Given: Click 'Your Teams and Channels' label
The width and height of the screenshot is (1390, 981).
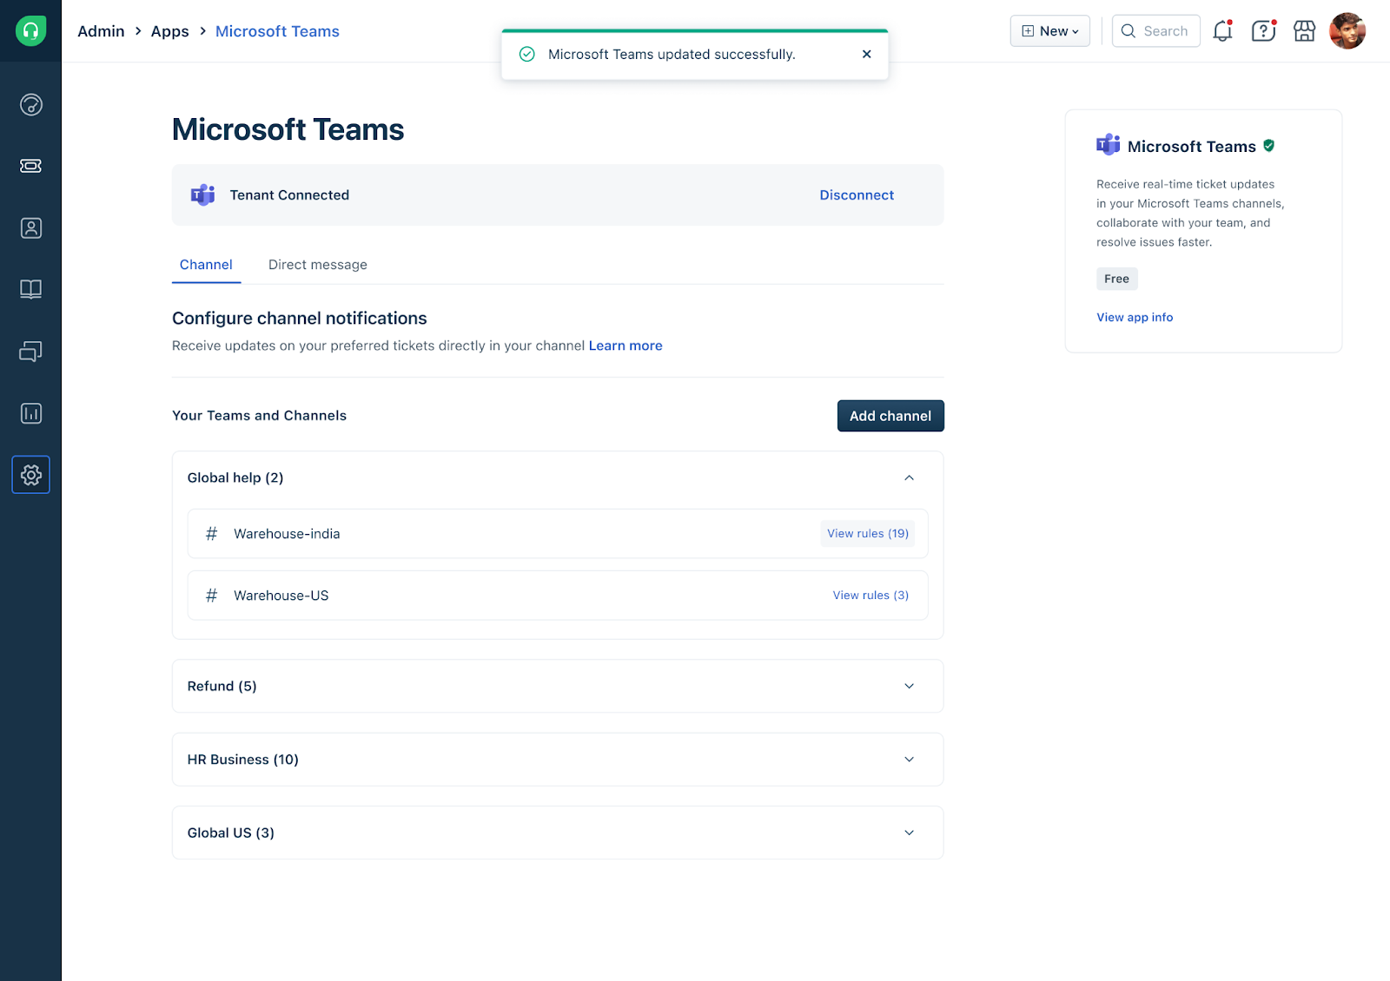Looking at the screenshot, I should click(259, 416).
